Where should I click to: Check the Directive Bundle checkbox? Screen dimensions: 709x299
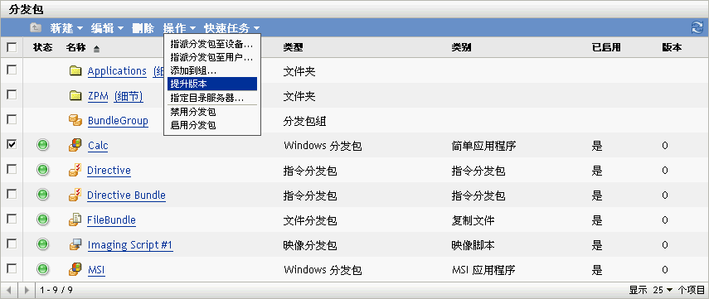click(12, 194)
